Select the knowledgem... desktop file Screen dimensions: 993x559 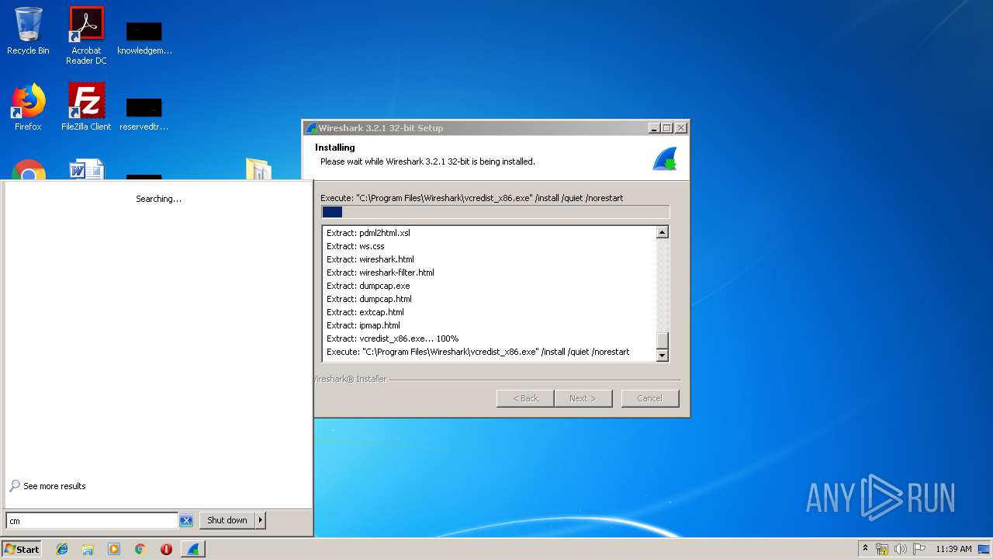pyautogui.click(x=144, y=37)
